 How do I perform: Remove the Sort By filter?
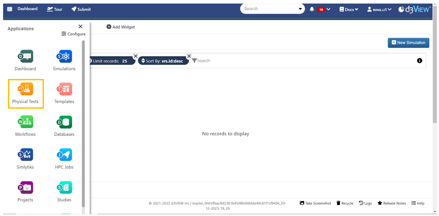[189, 56]
